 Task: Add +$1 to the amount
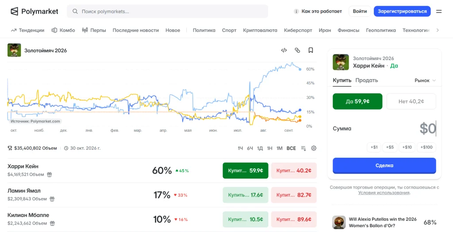coord(374,147)
